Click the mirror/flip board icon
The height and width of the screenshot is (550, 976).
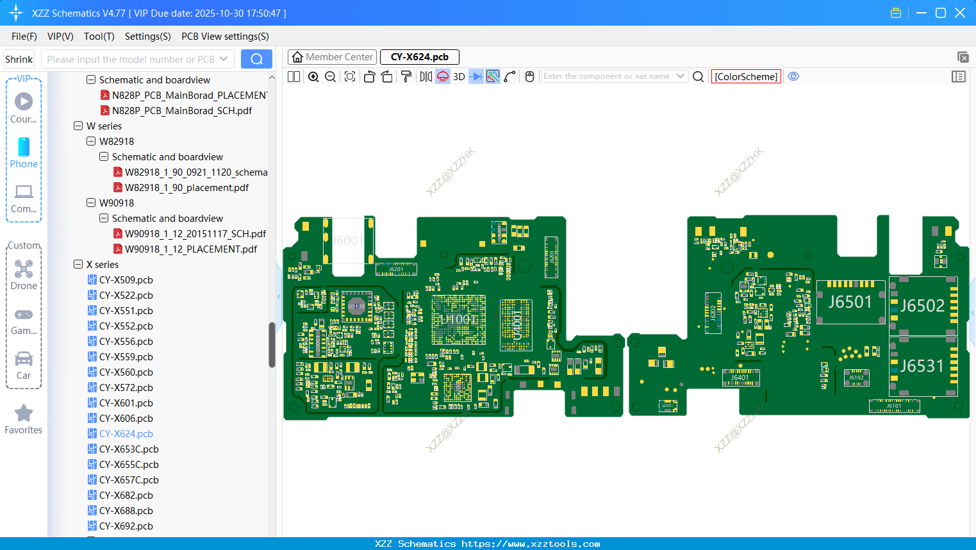pyautogui.click(x=427, y=76)
